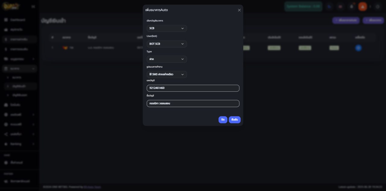The height and width of the screenshot is (191, 386).
Task: Open the notifications bell icon
Action: tap(351, 6)
